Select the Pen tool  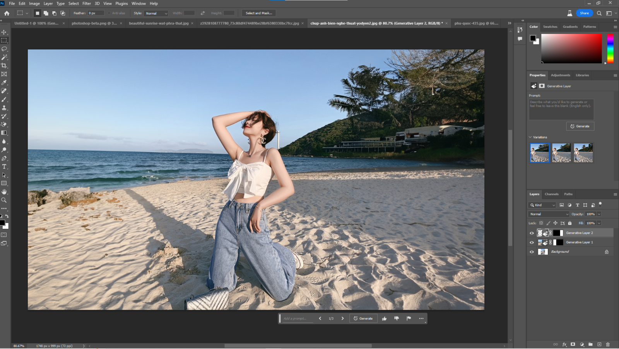(x=4, y=158)
